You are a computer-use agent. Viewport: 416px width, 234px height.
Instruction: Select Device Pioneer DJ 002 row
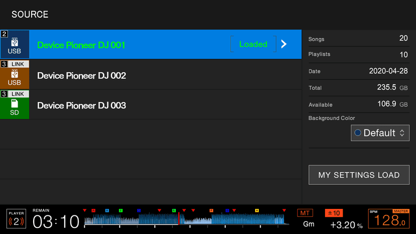151,74
